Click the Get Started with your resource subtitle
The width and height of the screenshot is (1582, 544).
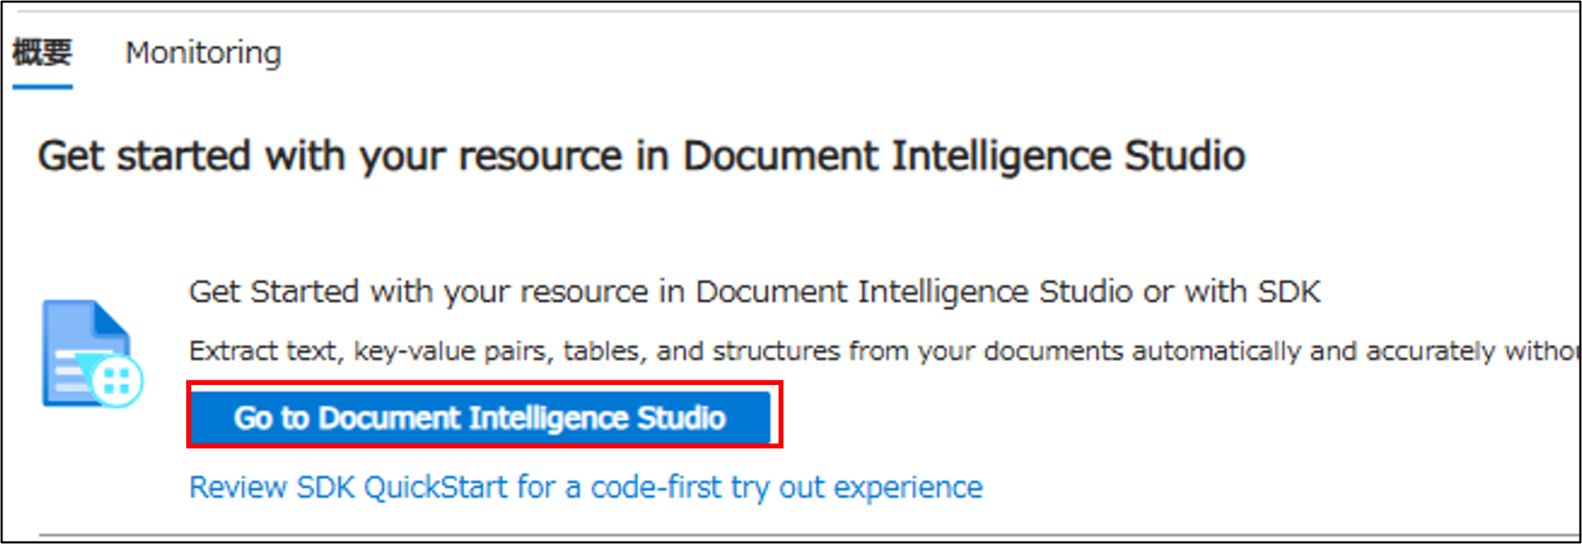pos(753,291)
